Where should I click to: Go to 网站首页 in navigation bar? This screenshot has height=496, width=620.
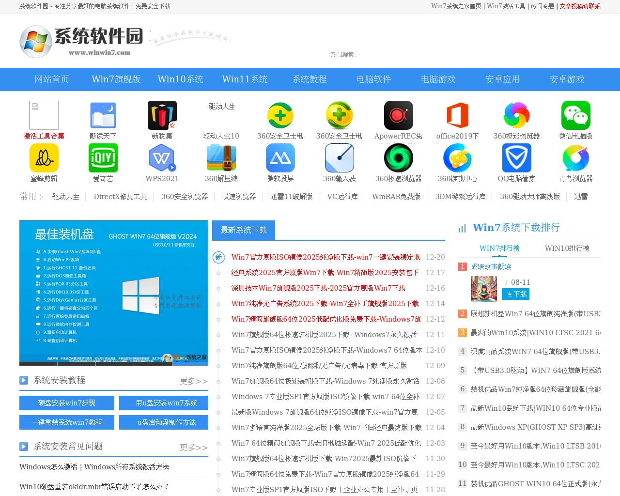click(52, 79)
